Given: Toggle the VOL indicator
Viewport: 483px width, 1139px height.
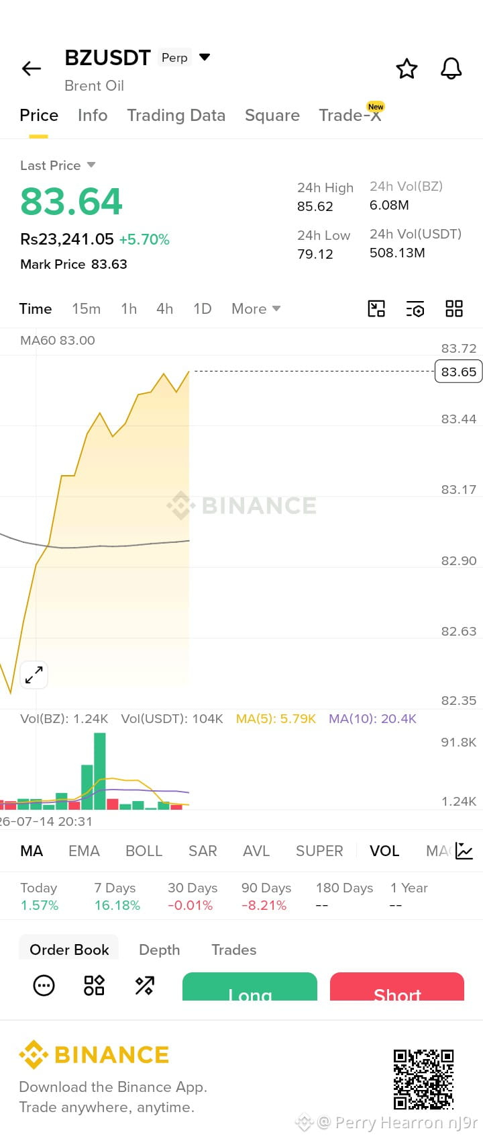Looking at the screenshot, I should pyautogui.click(x=384, y=851).
